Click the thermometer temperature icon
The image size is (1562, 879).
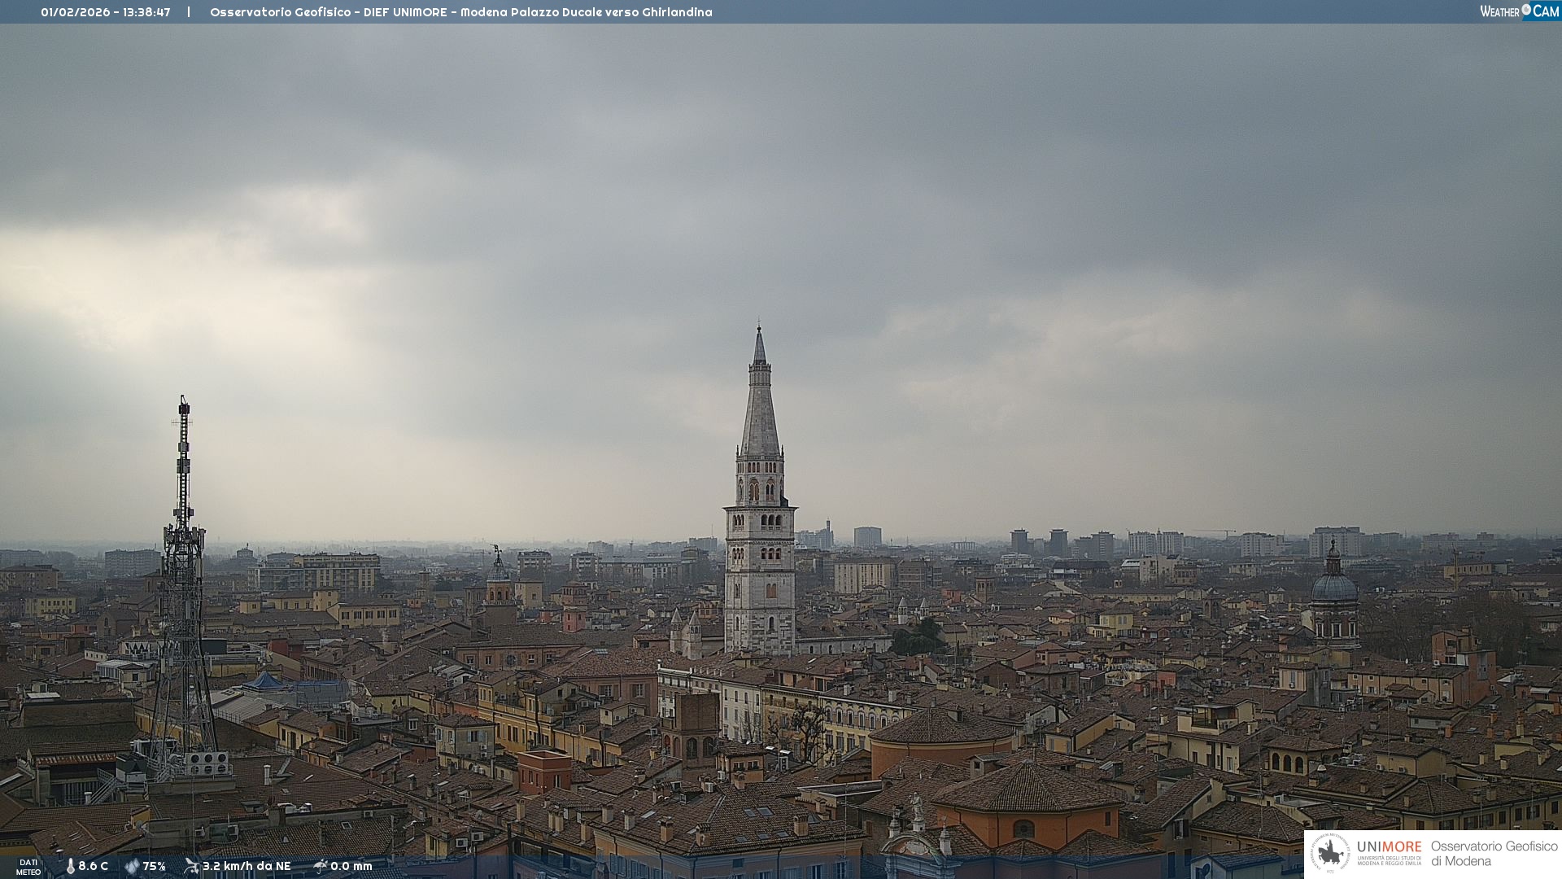[70, 866]
